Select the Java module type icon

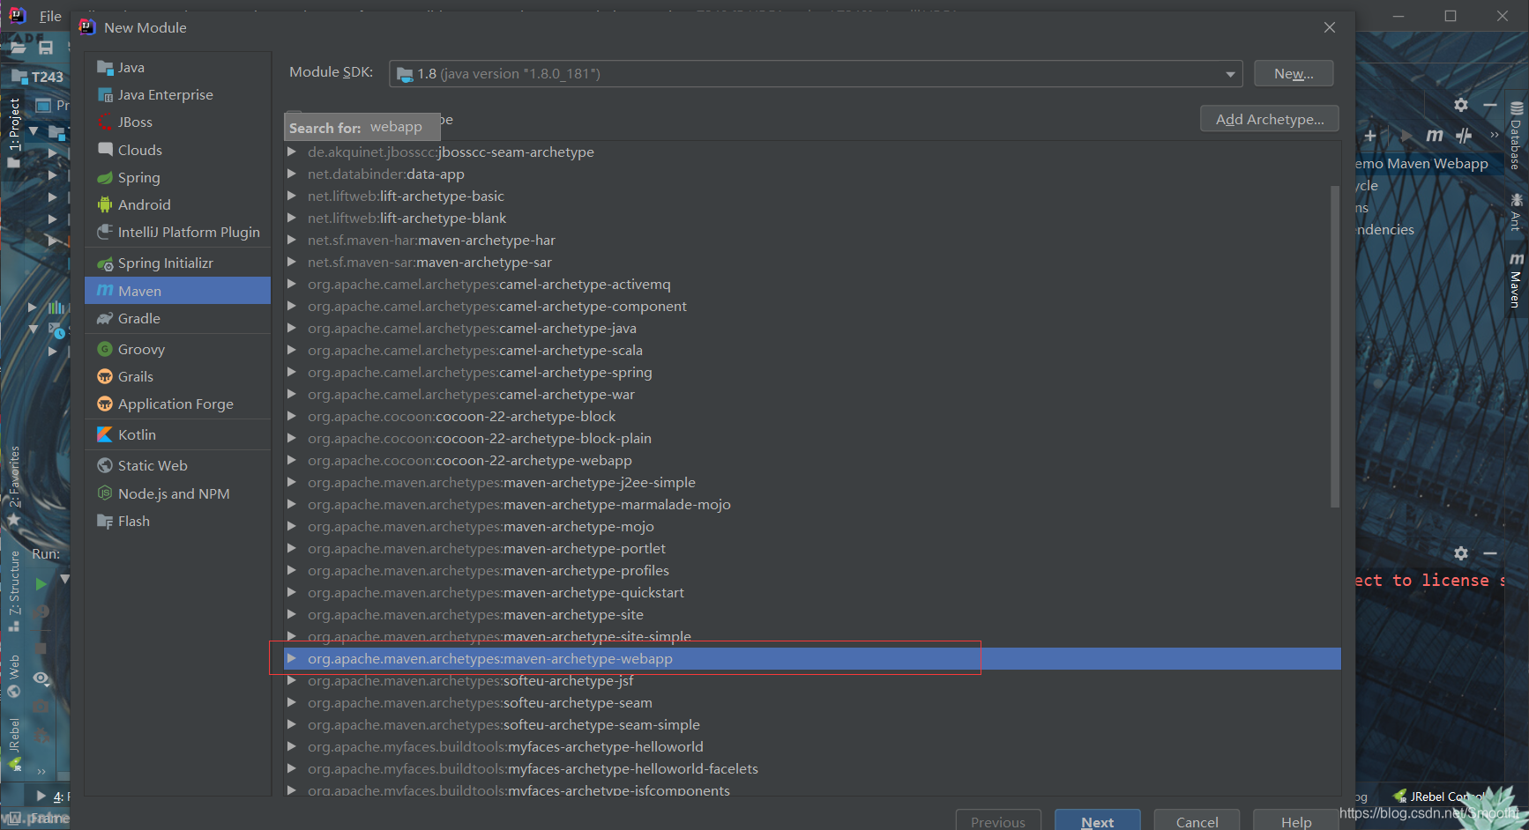[x=105, y=68]
